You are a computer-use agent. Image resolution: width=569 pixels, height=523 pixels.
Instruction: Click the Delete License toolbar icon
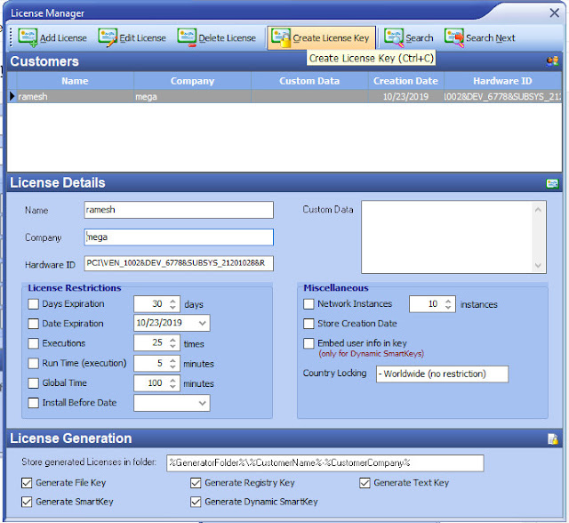coord(187,37)
